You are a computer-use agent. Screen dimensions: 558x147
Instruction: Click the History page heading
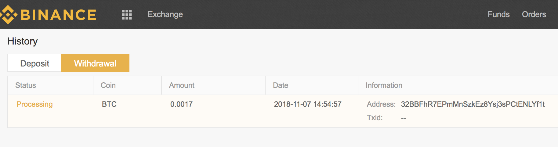click(23, 41)
